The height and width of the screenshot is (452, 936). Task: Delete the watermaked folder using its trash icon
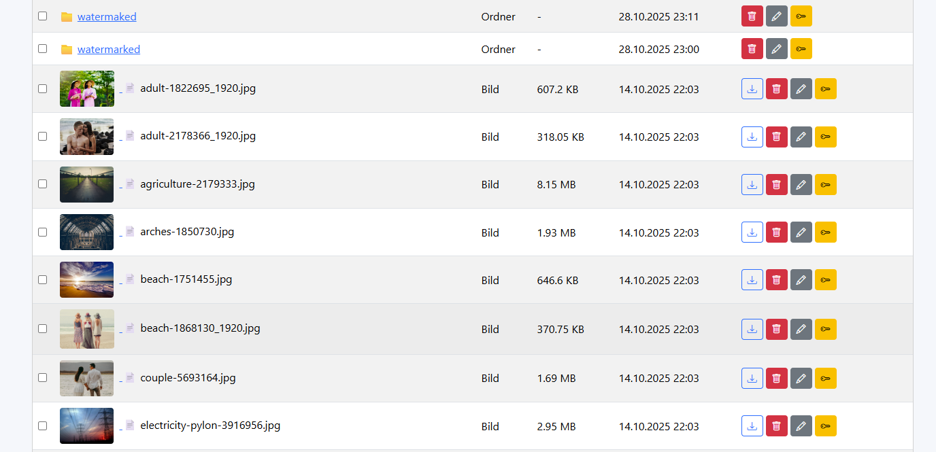click(x=752, y=16)
